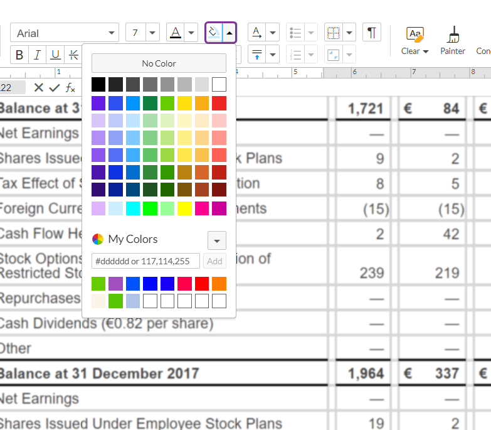
Task: Click the Balance at 31 December 2017 row label
Action: (99, 374)
